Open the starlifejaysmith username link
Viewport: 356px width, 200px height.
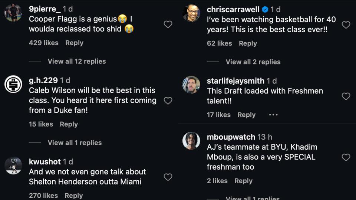coord(235,81)
